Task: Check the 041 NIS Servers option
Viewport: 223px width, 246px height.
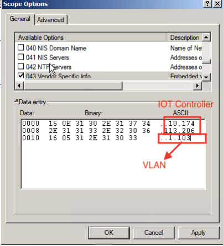Action: click(x=20, y=57)
